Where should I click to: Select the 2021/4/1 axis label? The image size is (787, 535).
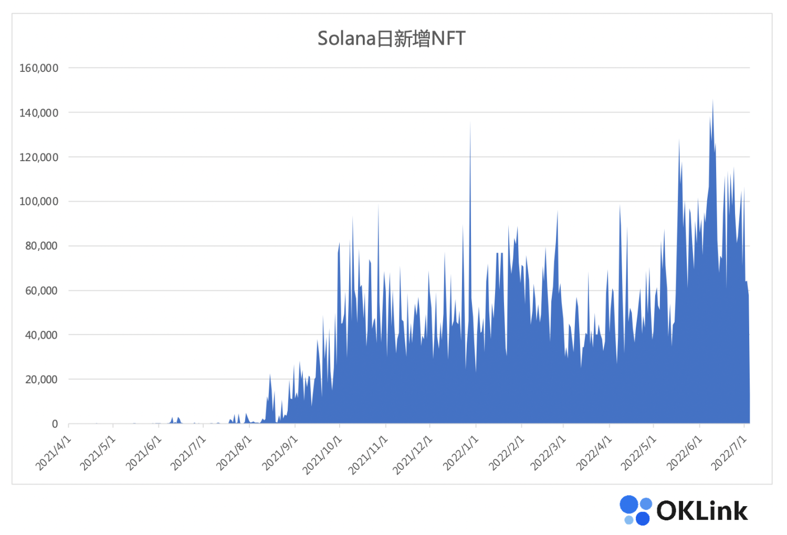pos(52,450)
